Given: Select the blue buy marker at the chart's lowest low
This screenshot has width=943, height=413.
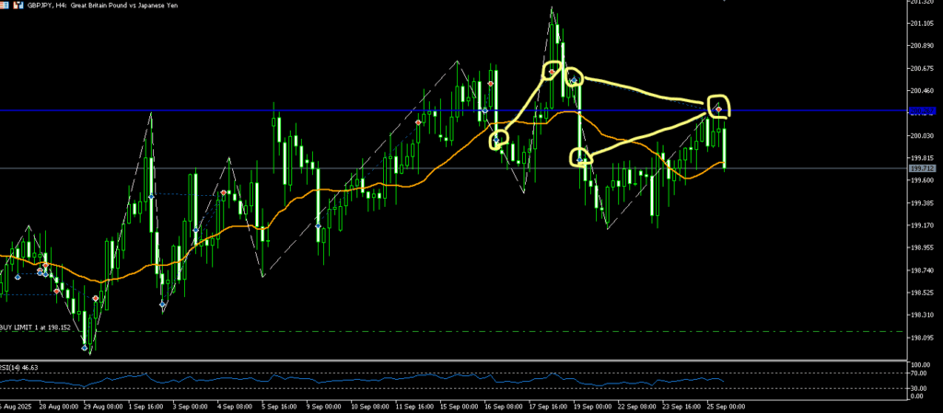Looking at the screenshot, I should tap(85, 348).
